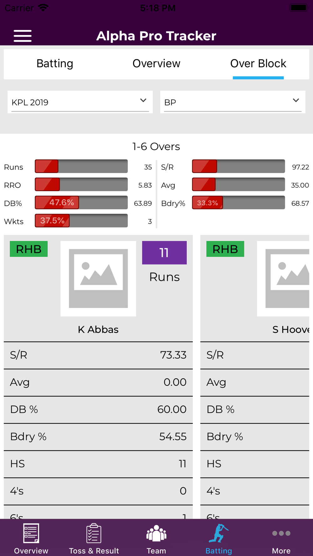
Task: Tap the Overview icon in bottom bar
Action: point(31,533)
